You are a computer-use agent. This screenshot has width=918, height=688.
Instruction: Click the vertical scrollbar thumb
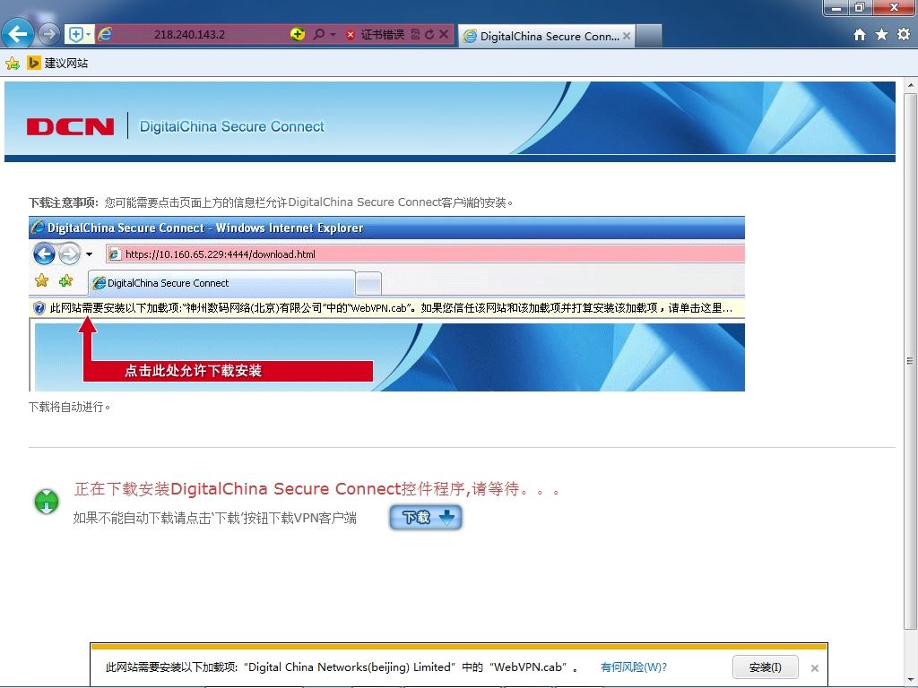pos(911,360)
